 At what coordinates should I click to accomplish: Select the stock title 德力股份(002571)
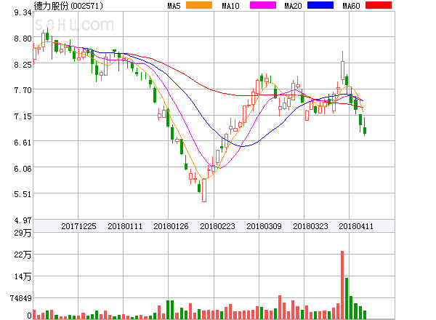click(68, 6)
